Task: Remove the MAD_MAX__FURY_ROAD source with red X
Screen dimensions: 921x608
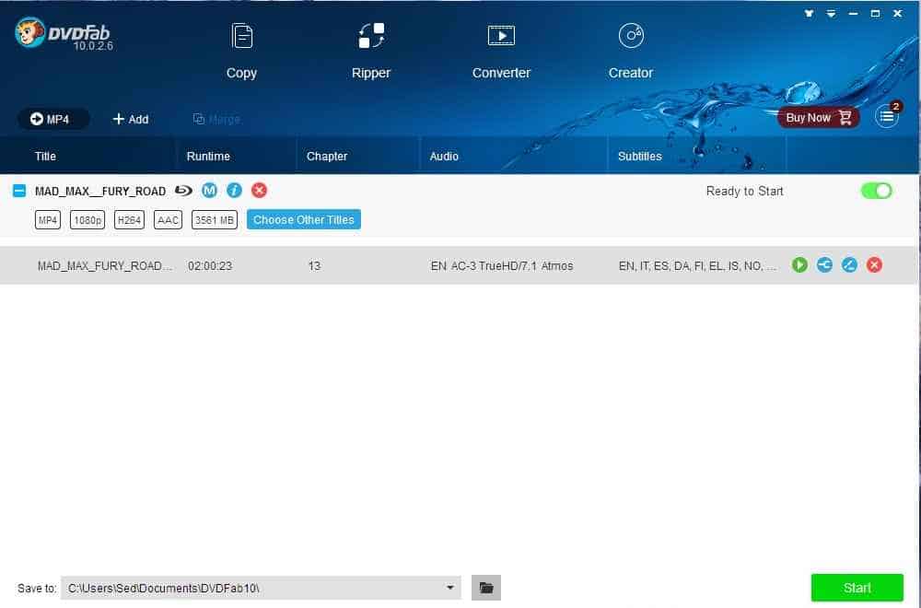Action: coord(259,191)
